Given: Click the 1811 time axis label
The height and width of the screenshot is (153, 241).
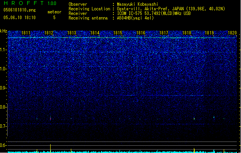Looking at the screenshot, I should tap(26, 33).
